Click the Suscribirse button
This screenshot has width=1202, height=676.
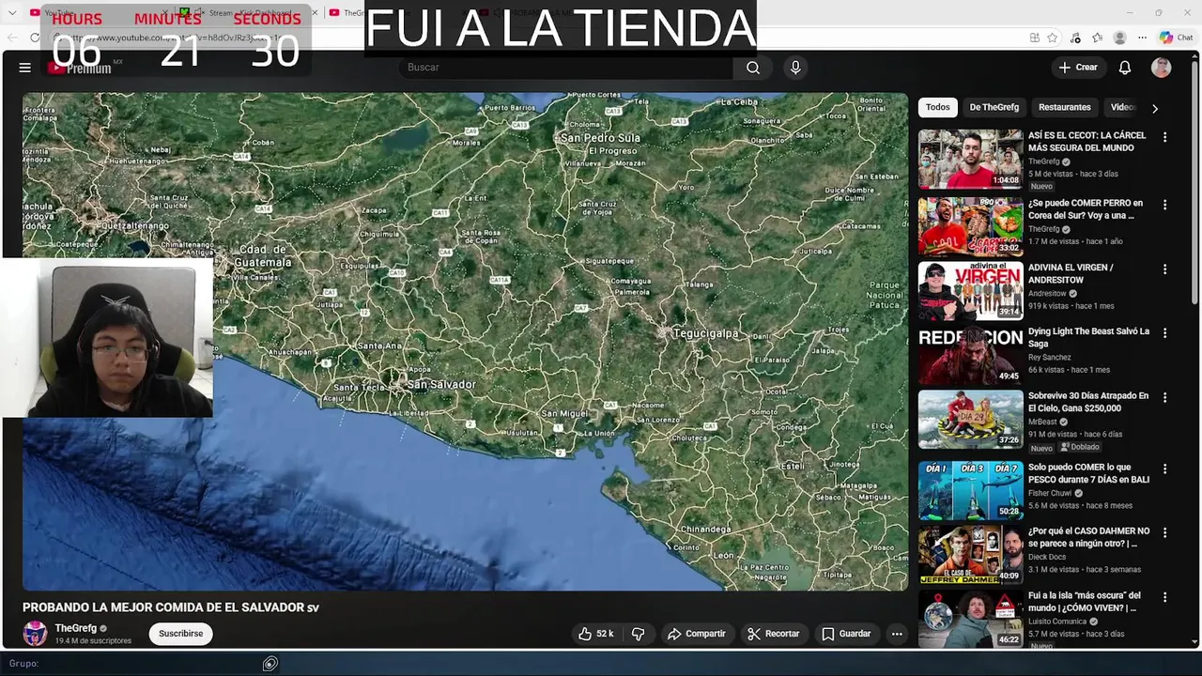pyautogui.click(x=180, y=634)
